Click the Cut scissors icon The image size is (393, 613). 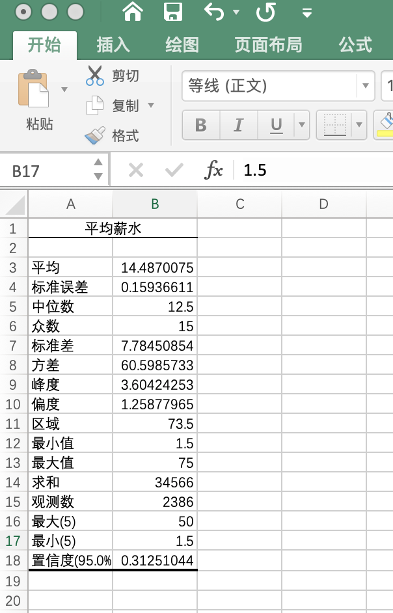(x=95, y=76)
